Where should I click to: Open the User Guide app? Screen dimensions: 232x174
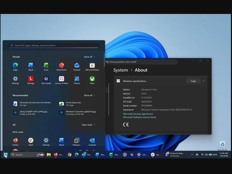(46, 80)
